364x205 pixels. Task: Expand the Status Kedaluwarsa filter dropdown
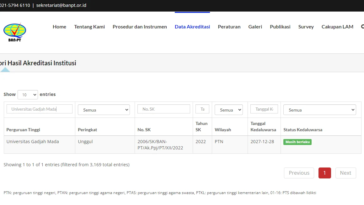click(x=320, y=110)
